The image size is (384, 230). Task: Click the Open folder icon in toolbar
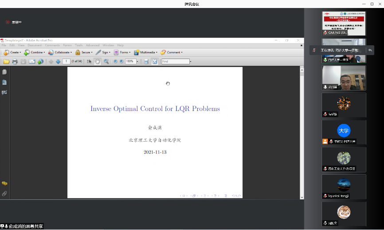[6, 61]
